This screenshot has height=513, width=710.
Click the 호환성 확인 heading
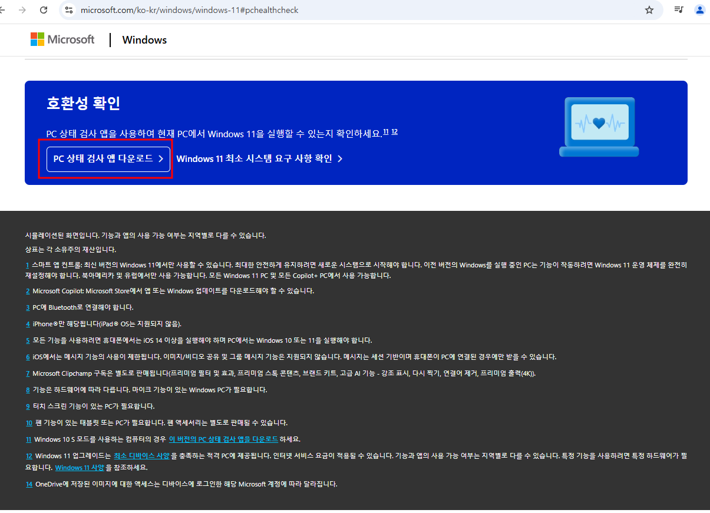tap(83, 104)
